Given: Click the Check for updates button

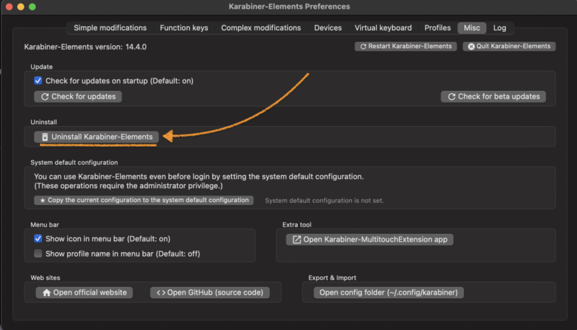Looking at the screenshot, I should pos(78,97).
